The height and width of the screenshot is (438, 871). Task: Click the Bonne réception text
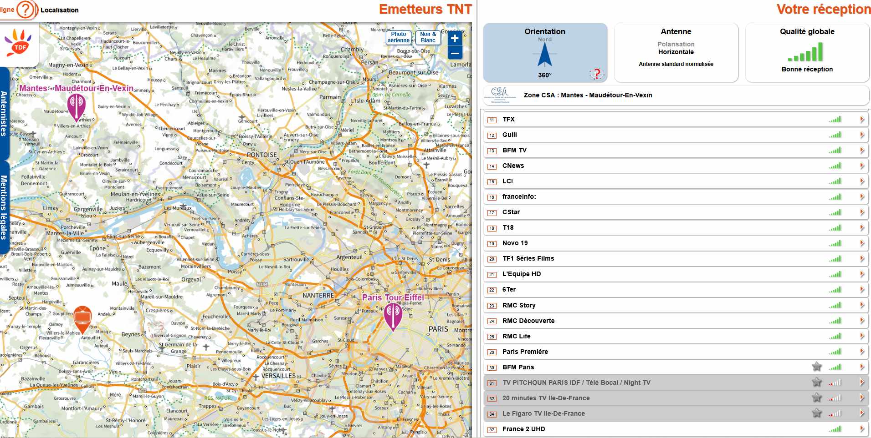pos(807,69)
